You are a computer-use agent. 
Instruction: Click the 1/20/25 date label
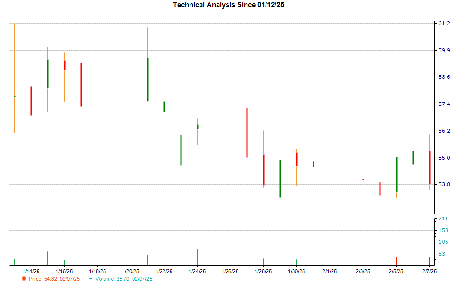pyautogui.click(x=131, y=271)
